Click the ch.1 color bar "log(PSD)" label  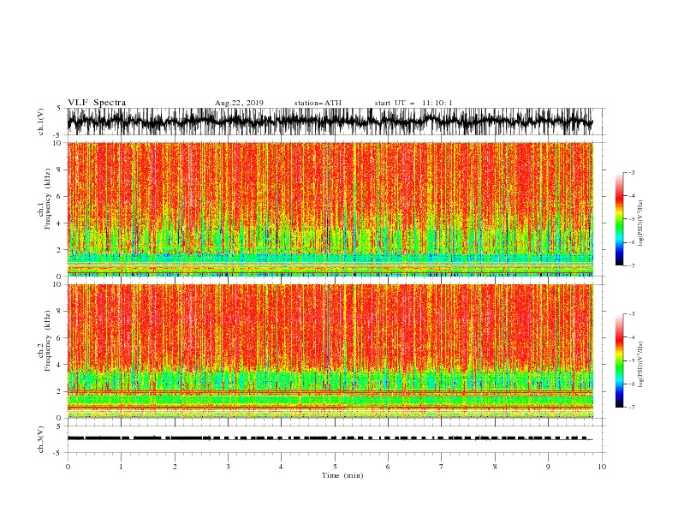click(x=641, y=223)
